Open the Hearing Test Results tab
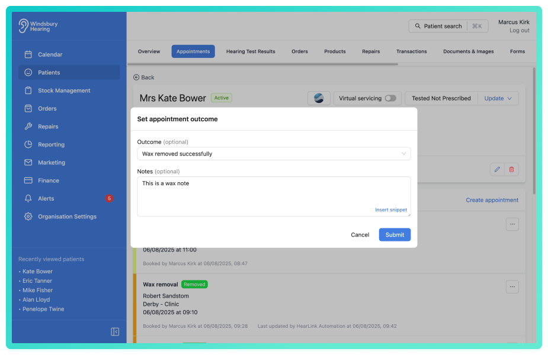 tap(251, 51)
